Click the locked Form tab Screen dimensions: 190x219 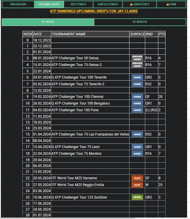[171, 4]
